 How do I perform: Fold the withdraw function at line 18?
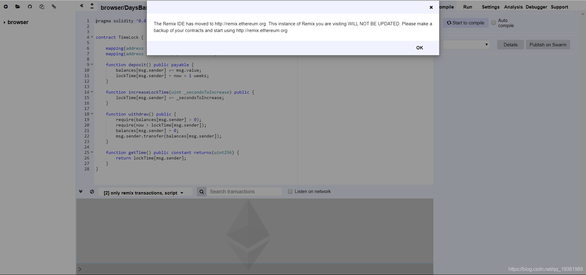point(92,114)
